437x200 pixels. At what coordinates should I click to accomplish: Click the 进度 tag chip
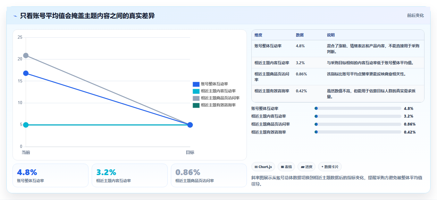(x=307, y=167)
